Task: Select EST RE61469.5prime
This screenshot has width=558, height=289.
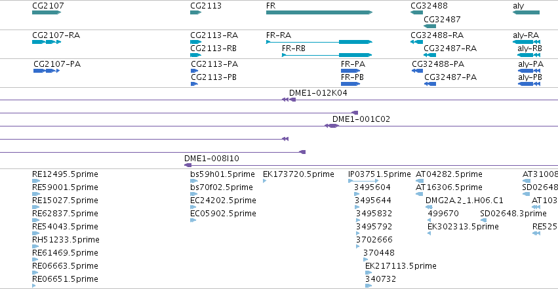Action: pyautogui.click(x=35, y=260)
